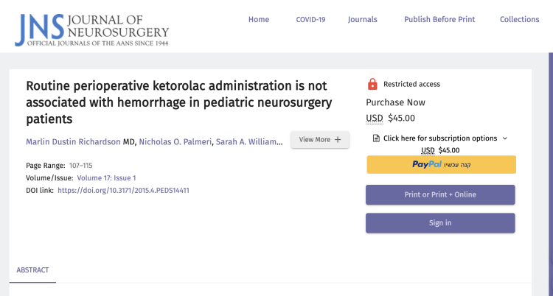Image resolution: width=553 pixels, height=296 pixels.
Task: Open the Journals menu
Action: [x=363, y=20]
